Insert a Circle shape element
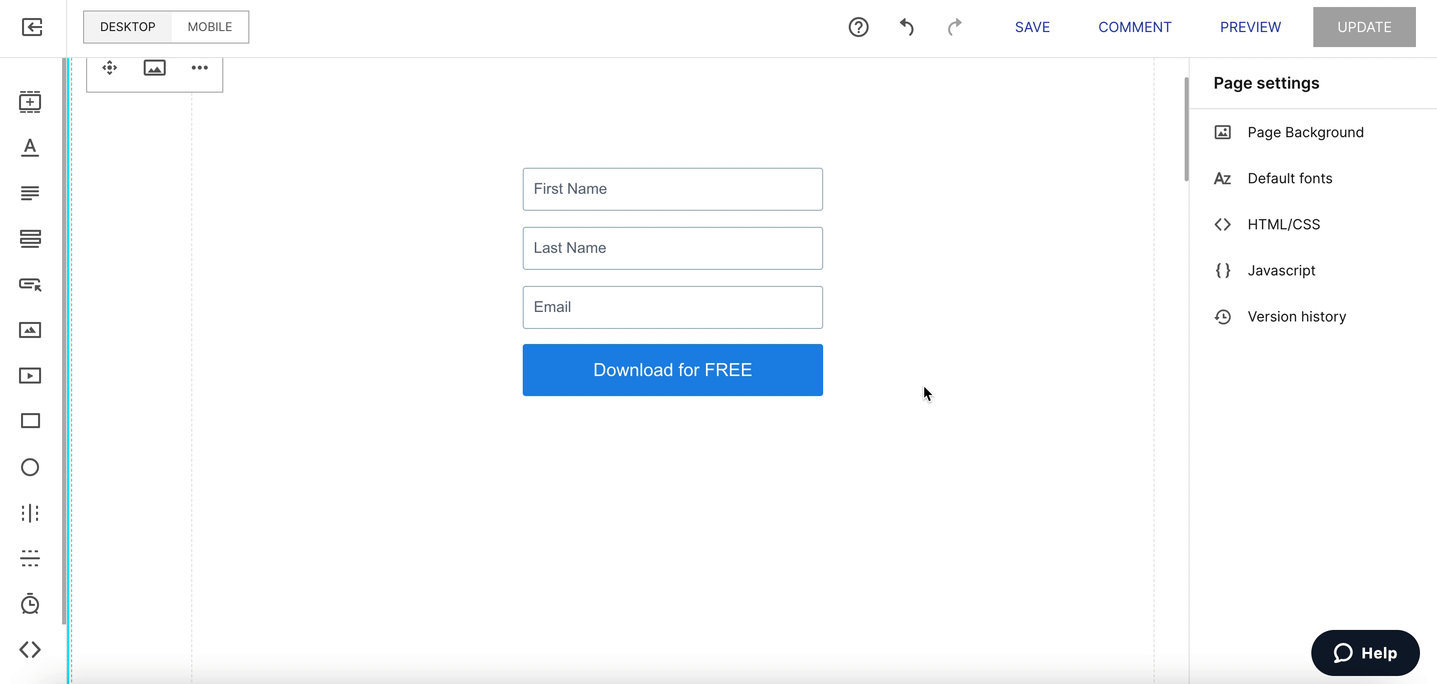 point(30,467)
